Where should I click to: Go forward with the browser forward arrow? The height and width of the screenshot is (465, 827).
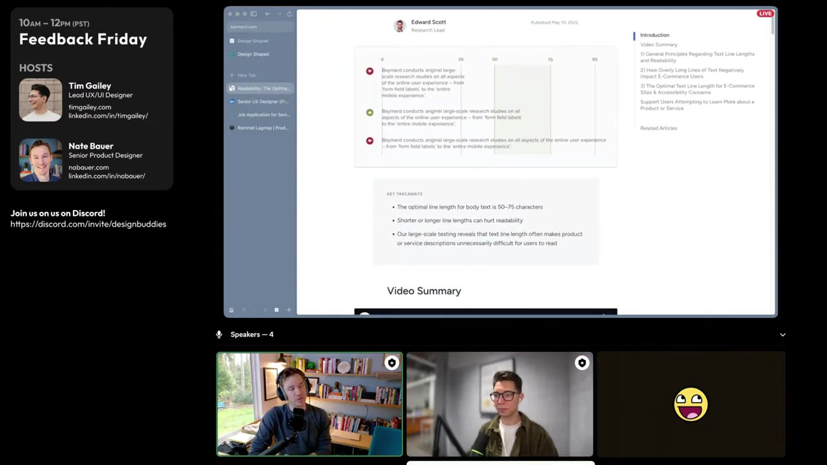coord(278,14)
